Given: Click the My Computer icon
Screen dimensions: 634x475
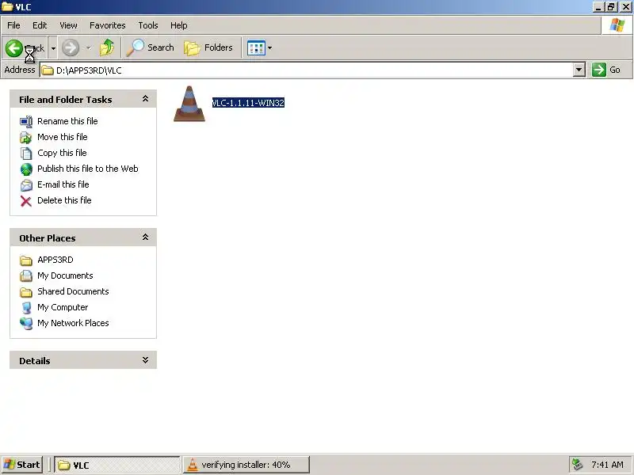Looking at the screenshot, I should tap(26, 308).
